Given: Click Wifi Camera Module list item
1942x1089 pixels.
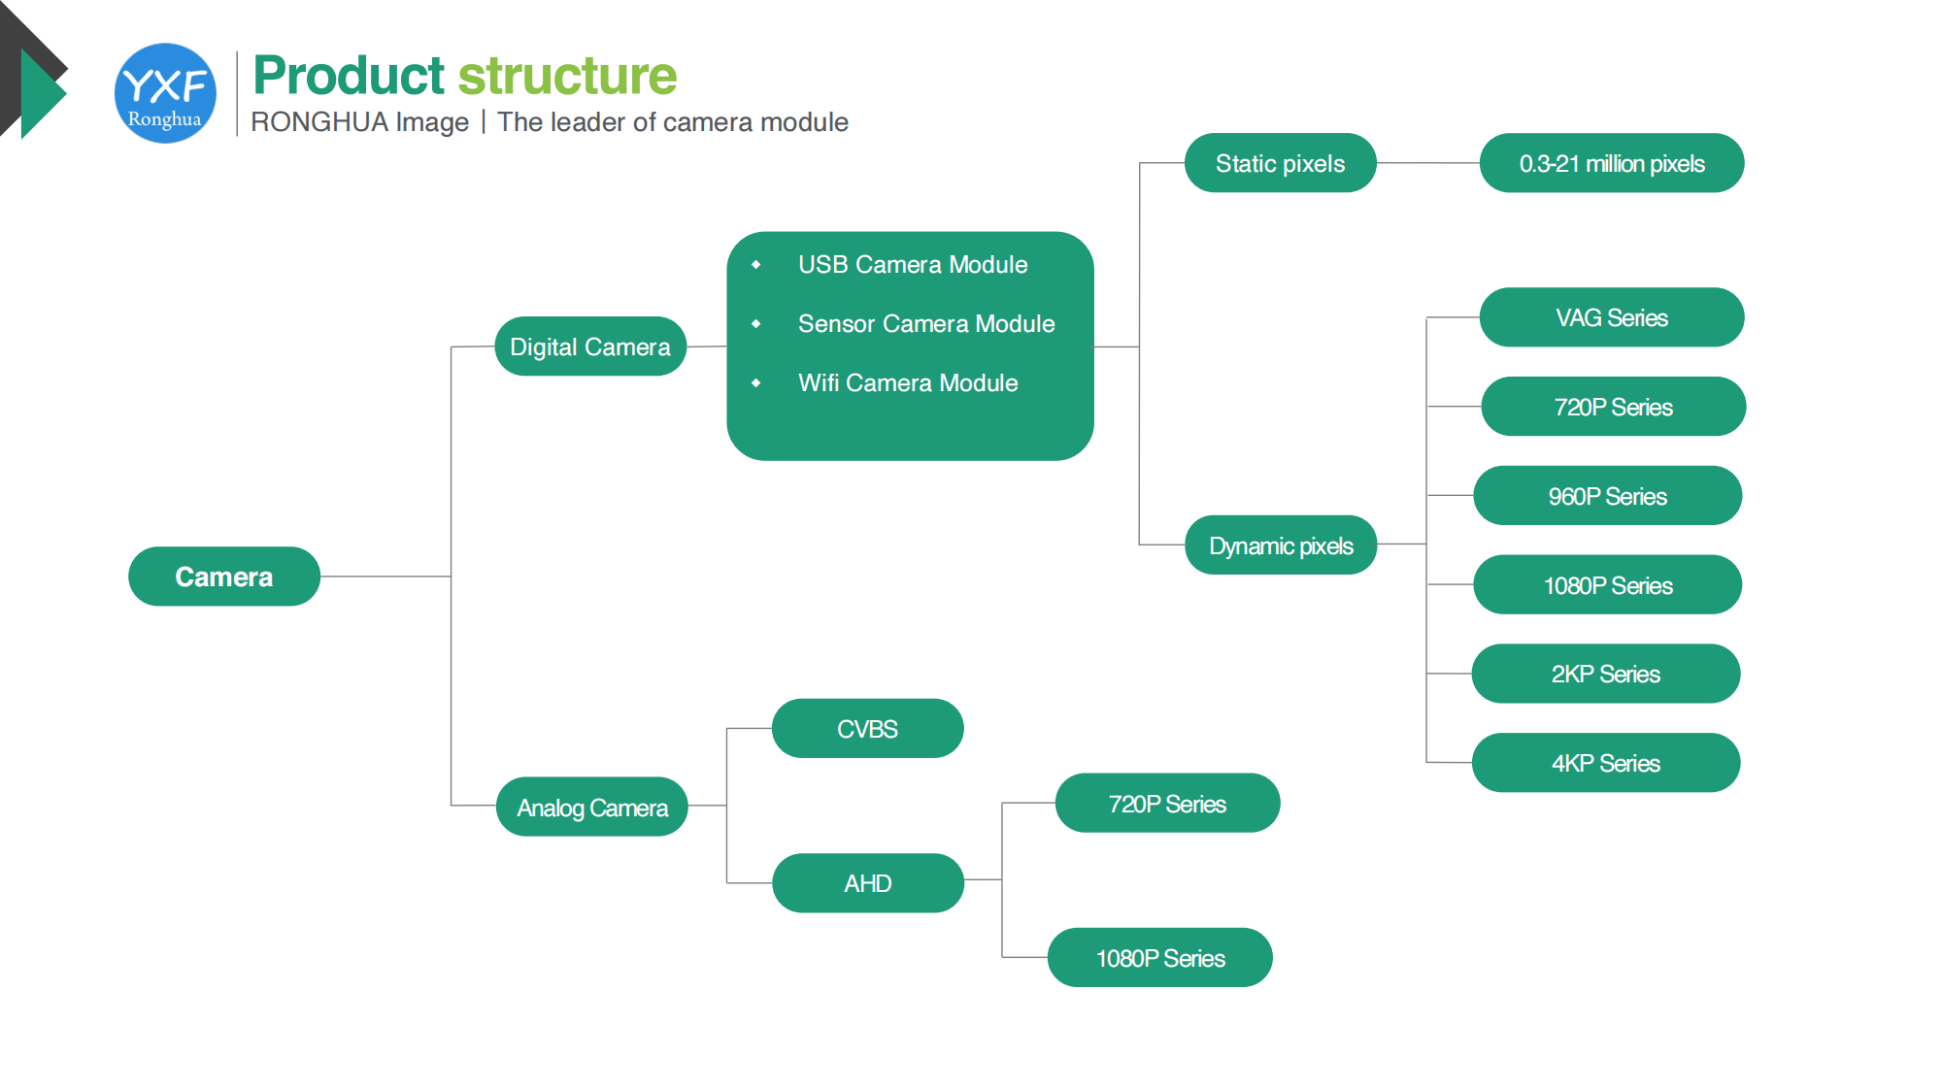Looking at the screenshot, I should (908, 382).
